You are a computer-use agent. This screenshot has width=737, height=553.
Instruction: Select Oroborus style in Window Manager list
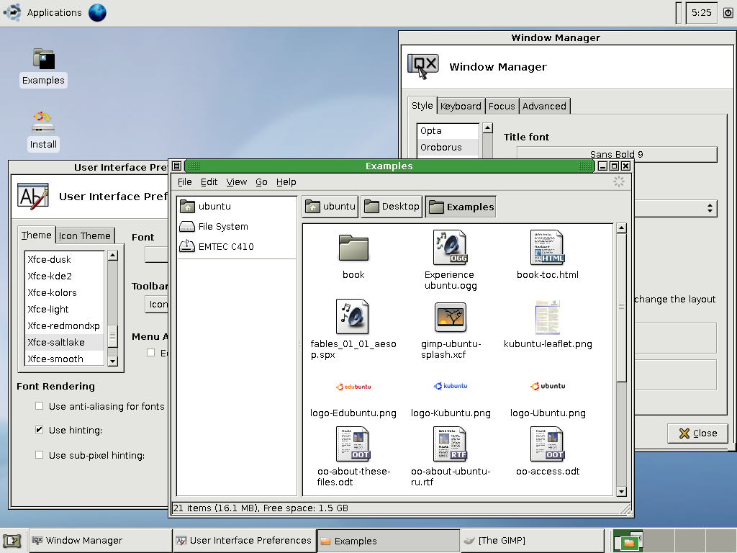pos(448,147)
